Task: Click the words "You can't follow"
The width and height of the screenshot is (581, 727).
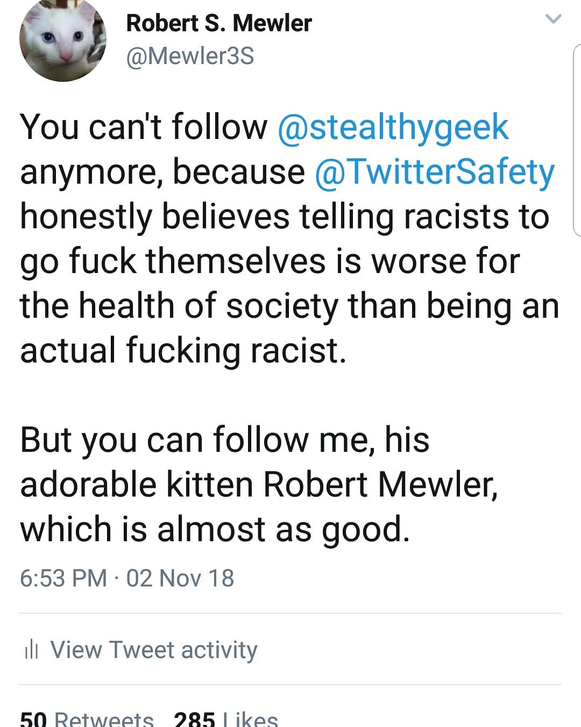Action: pyautogui.click(x=144, y=127)
